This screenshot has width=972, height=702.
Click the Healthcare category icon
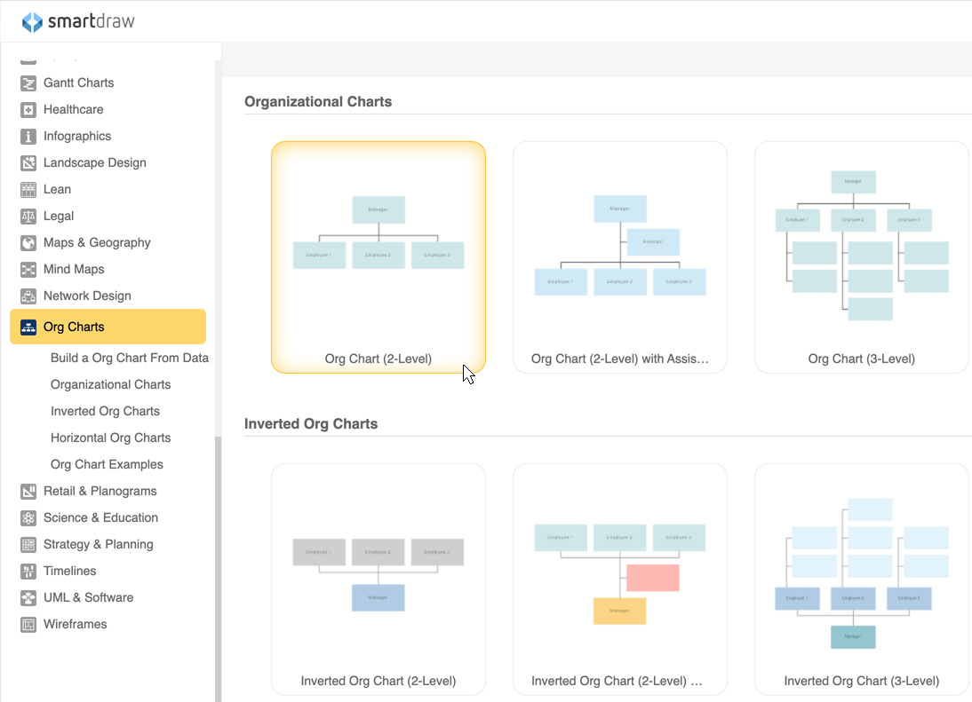(28, 109)
